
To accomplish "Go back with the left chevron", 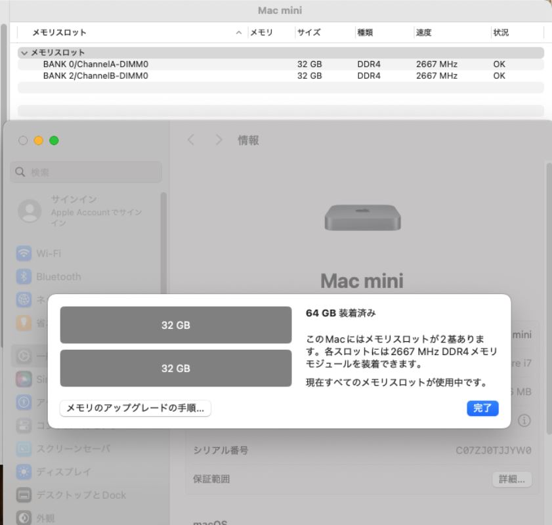I will click(191, 140).
